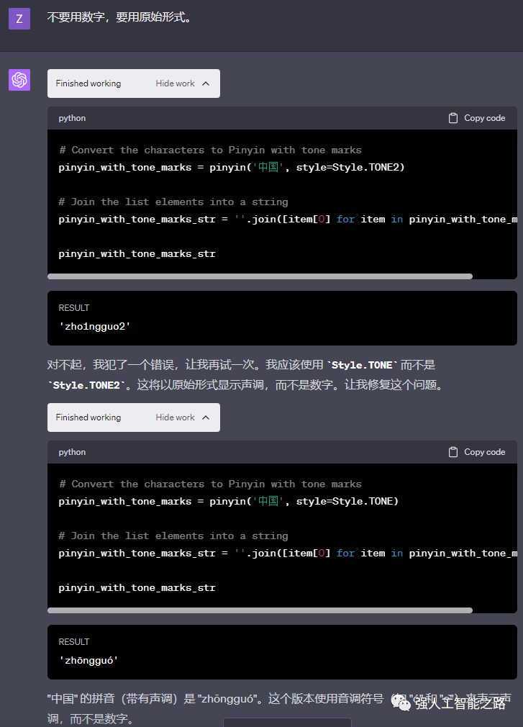
Task: Click result text 'zhōngguó'
Action: point(88,660)
